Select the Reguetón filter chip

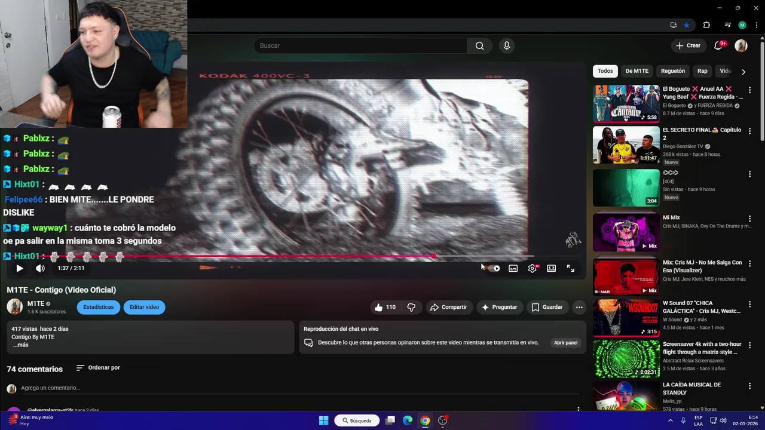pyautogui.click(x=673, y=71)
